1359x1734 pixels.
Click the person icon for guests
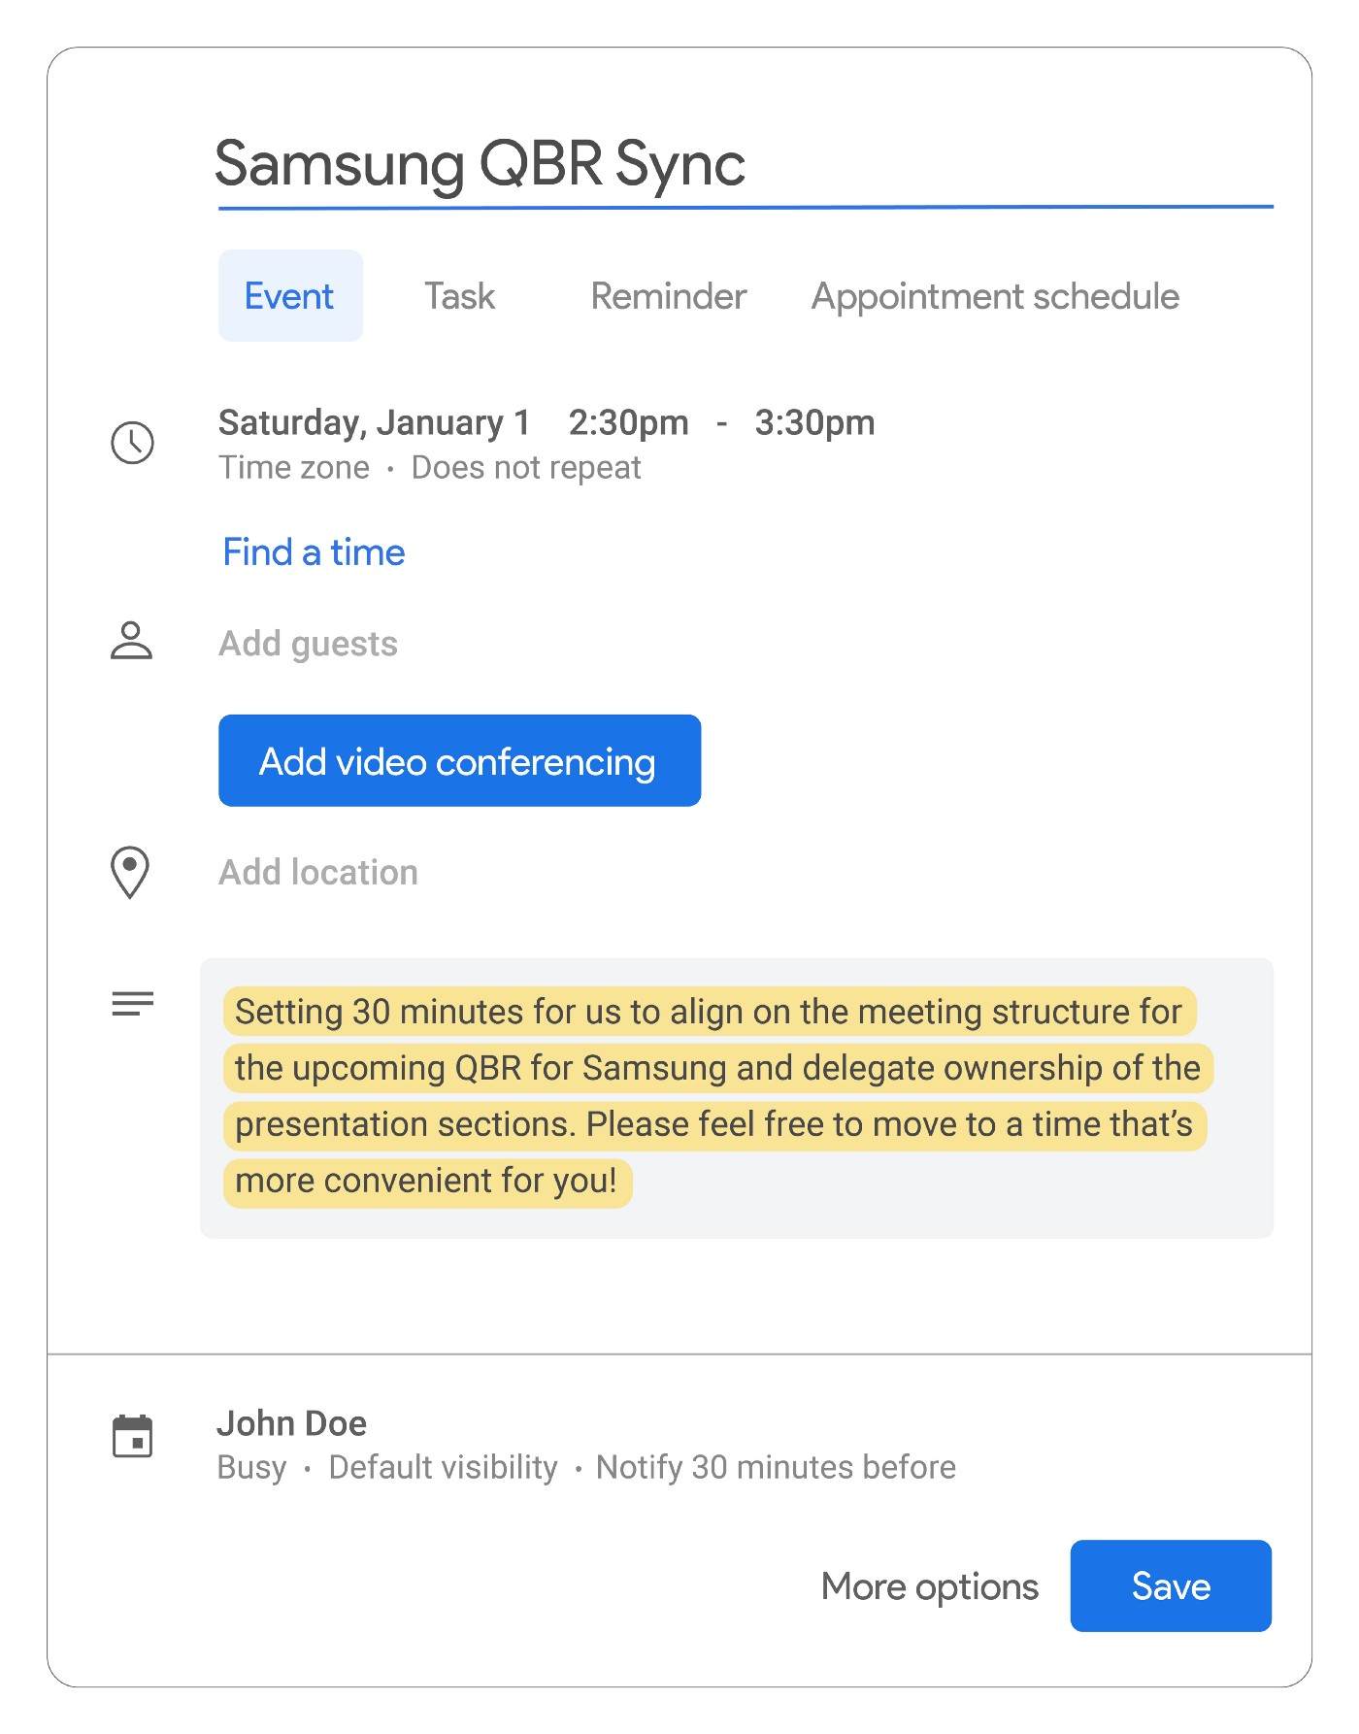pos(131,641)
